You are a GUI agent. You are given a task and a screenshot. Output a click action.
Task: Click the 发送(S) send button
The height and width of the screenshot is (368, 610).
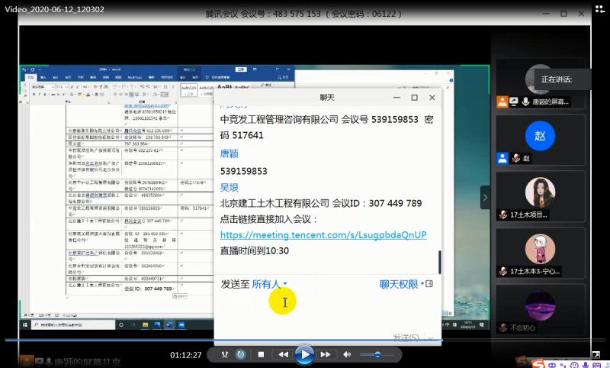point(406,337)
